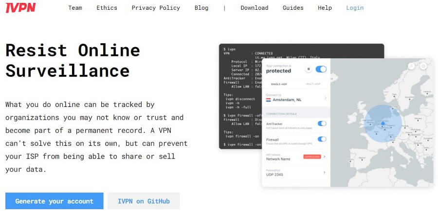Open the Help page
Image resolution: width=438 pixels, height=211 pixels.
click(x=325, y=8)
